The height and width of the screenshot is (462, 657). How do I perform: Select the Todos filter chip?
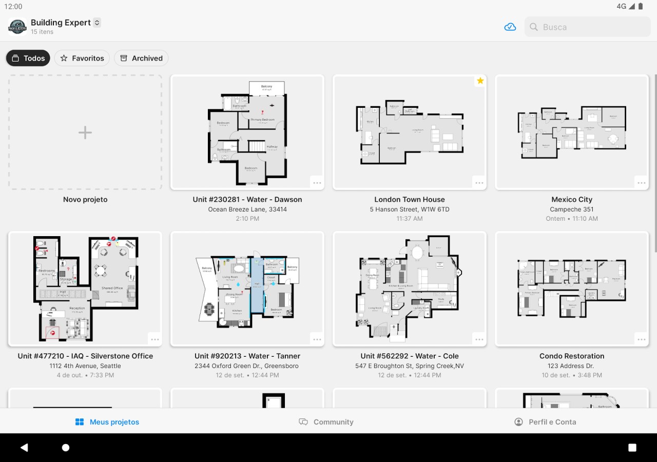(x=28, y=58)
